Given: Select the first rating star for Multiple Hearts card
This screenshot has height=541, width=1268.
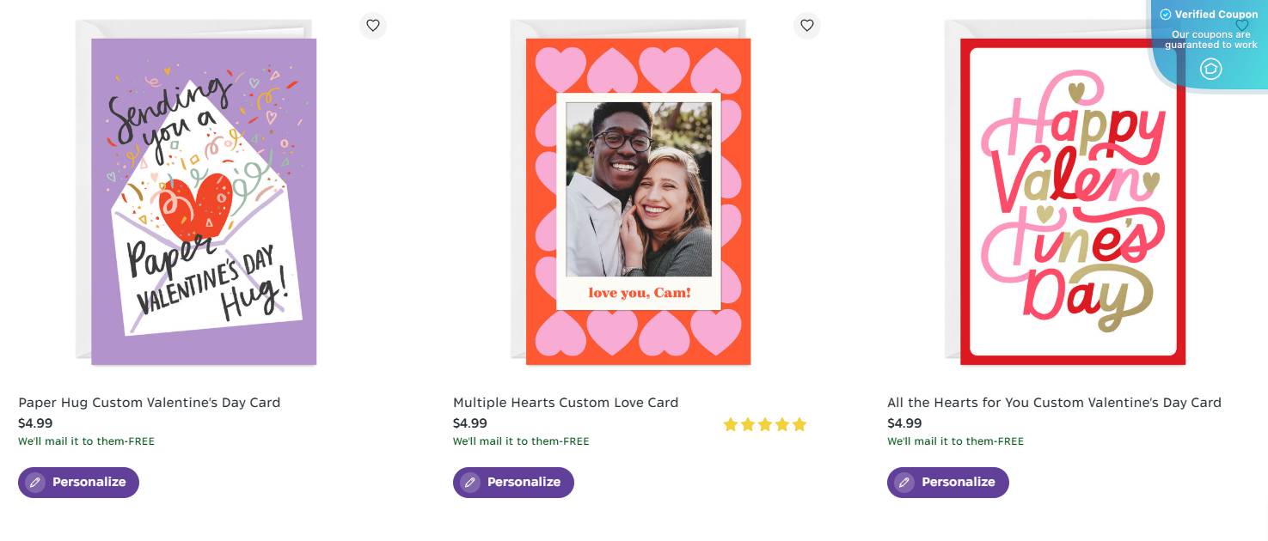Looking at the screenshot, I should pyautogui.click(x=731, y=423).
